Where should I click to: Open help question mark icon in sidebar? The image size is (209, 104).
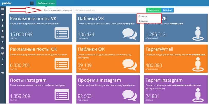click(x=2, y=59)
